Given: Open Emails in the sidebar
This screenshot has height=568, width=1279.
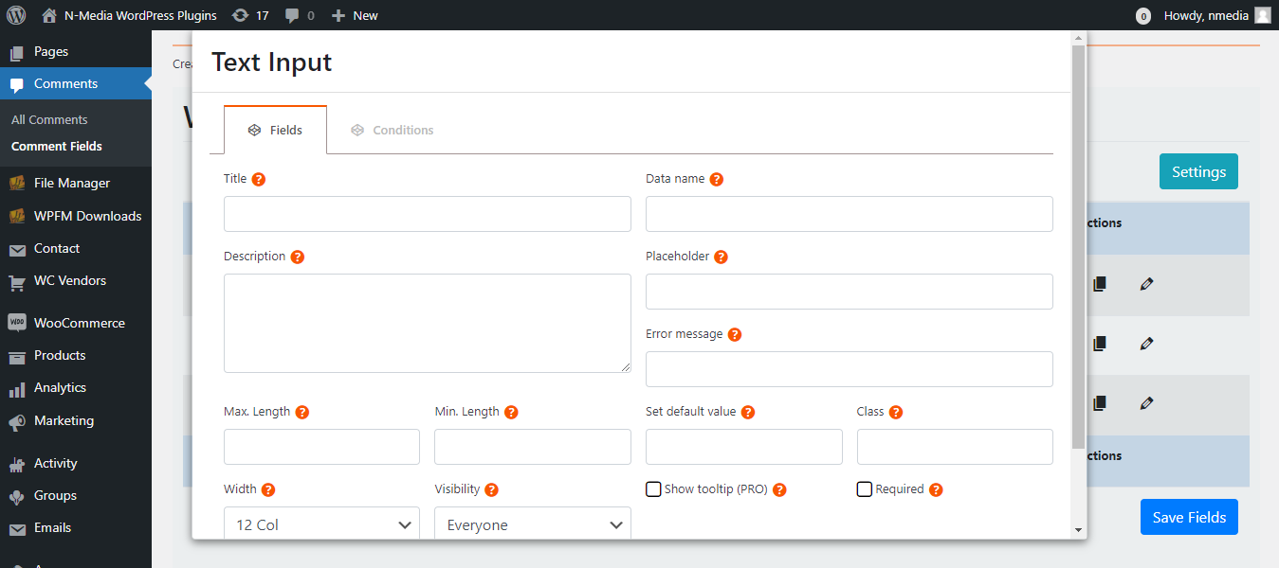Looking at the screenshot, I should (76, 527).
